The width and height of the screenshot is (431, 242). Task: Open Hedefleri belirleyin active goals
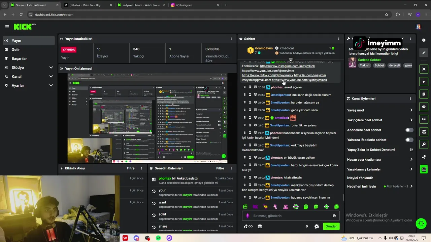coord(380,187)
